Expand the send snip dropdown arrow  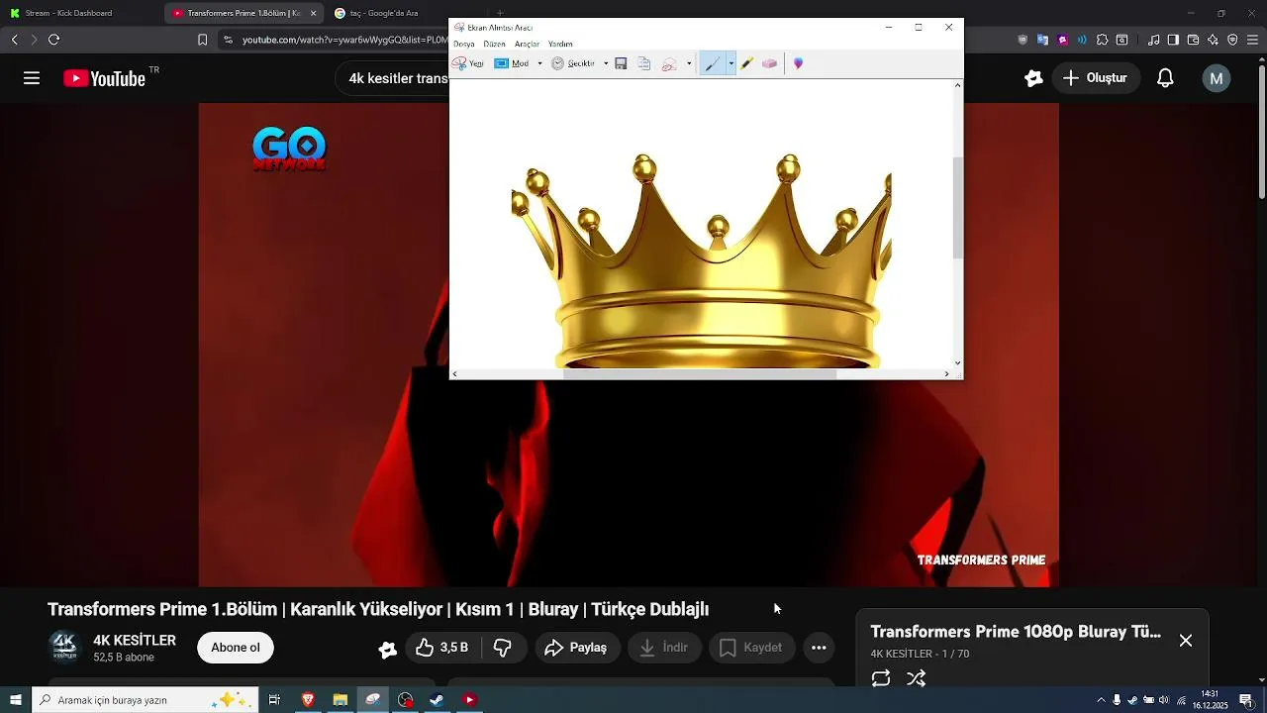coord(689,63)
